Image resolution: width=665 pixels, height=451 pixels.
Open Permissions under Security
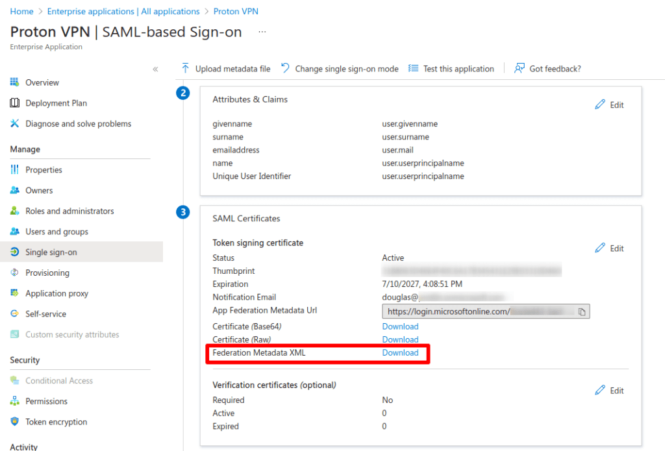(46, 402)
